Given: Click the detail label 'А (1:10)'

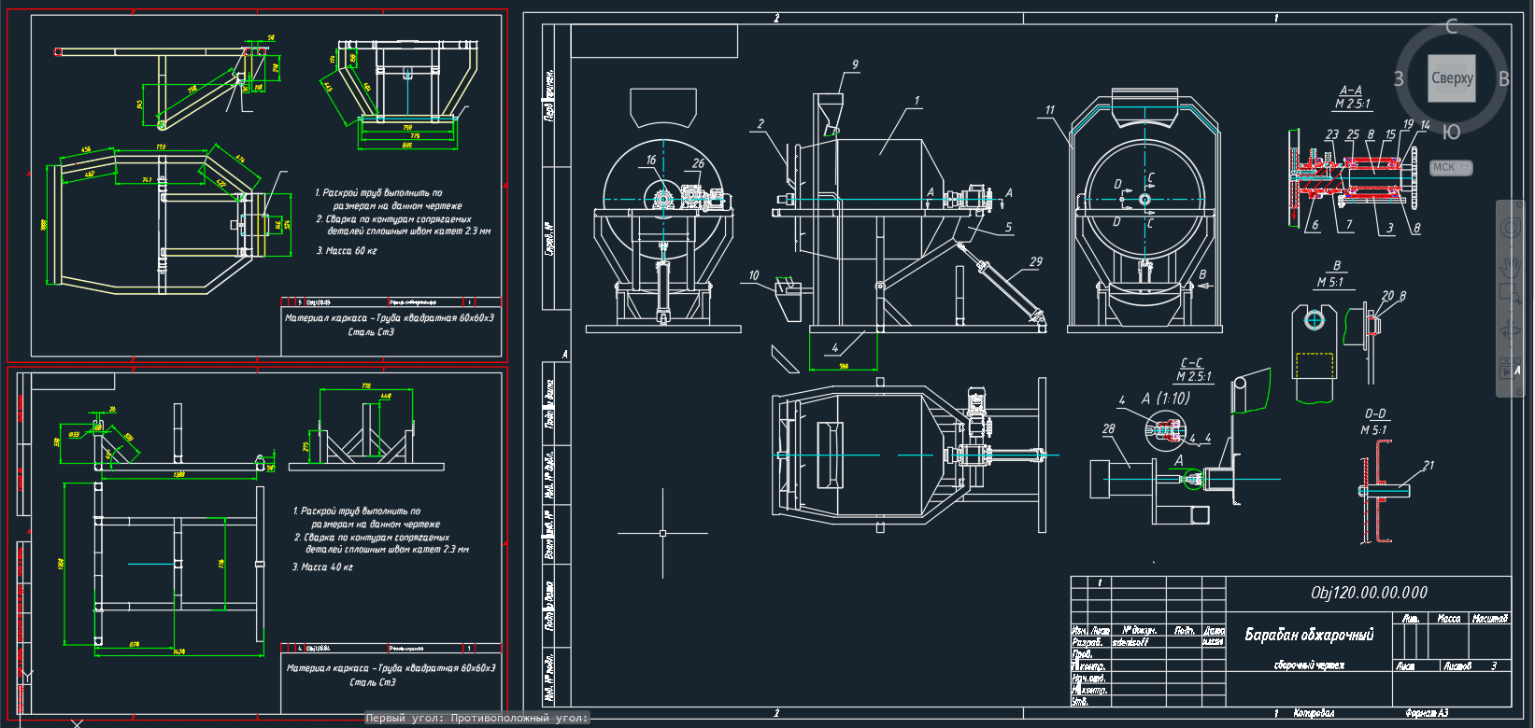Looking at the screenshot, I should 1166,399.
